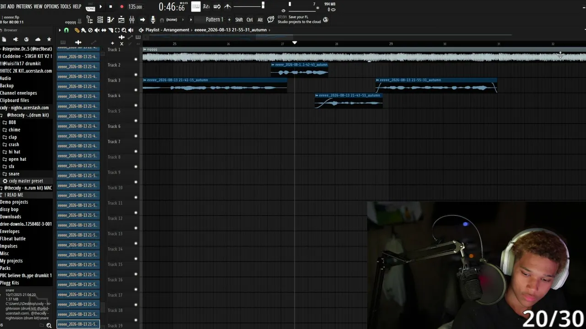Toggle Track 5 mute dot
The height and width of the screenshot is (329, 586).
click(136, 121)
